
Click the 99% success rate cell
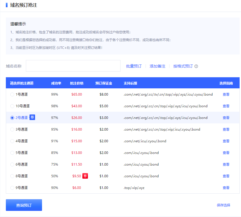pos(55,94)
